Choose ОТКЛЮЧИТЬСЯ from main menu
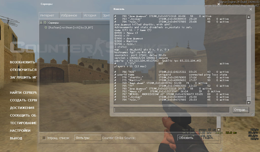 coord(23,70)
